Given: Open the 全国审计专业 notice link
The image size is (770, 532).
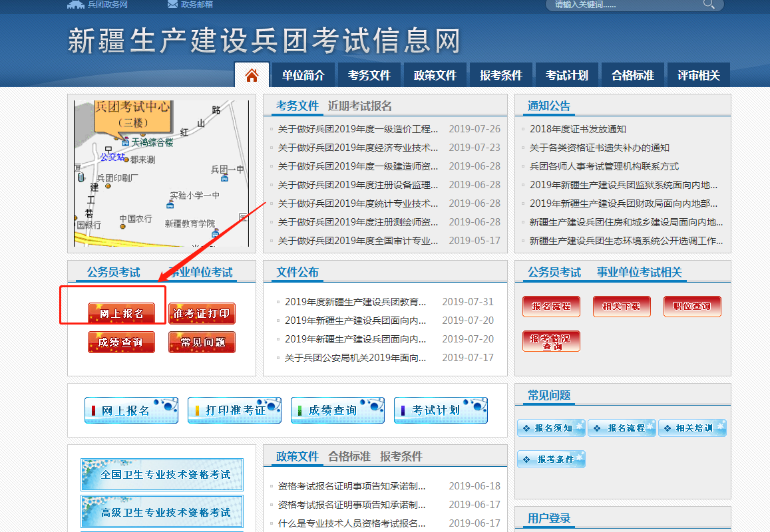Looking at the screenshot, I should [x=357, y=241].
